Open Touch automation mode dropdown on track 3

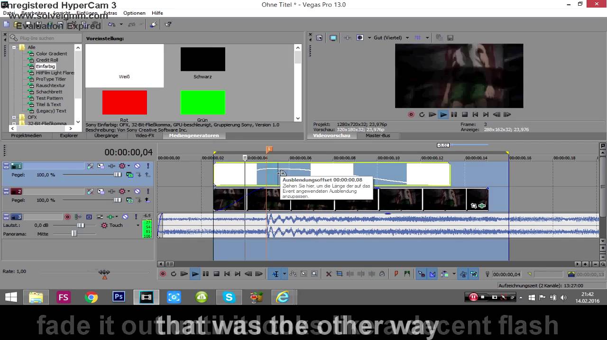pos(138,225)
